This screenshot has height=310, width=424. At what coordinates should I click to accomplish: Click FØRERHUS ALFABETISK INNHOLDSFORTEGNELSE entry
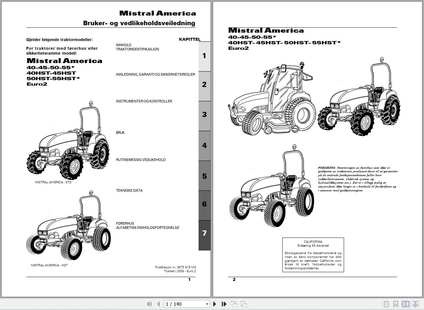coord(147,226)
